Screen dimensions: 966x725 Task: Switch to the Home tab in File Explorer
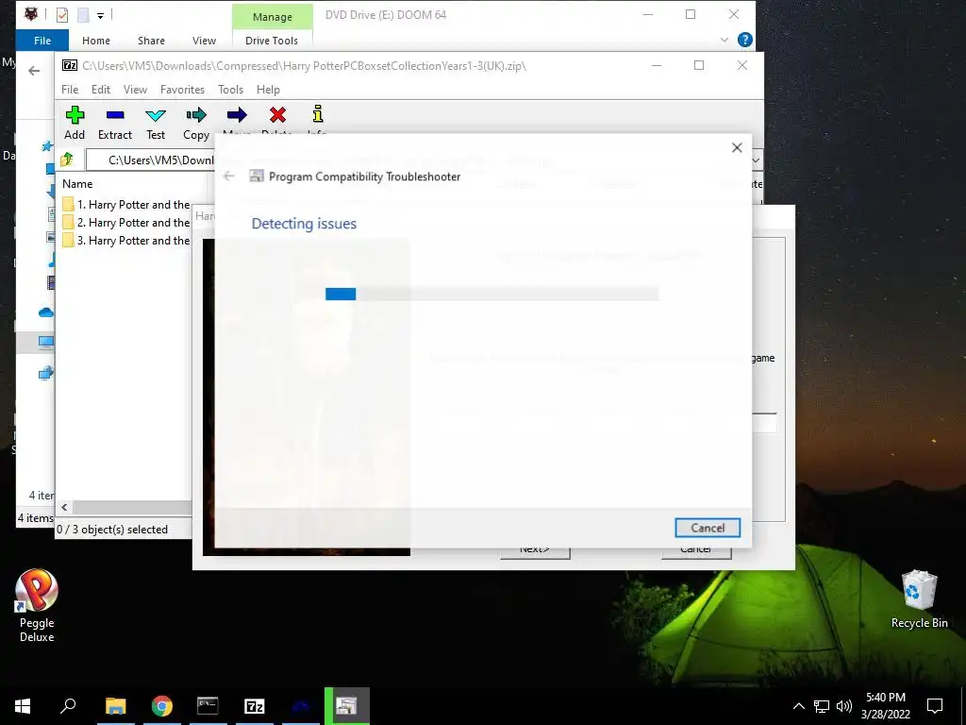[x=96, y=41]
